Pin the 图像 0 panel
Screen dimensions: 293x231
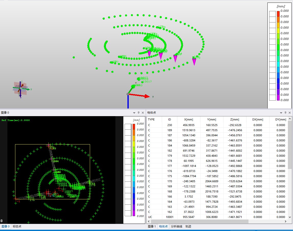(138, 113)
